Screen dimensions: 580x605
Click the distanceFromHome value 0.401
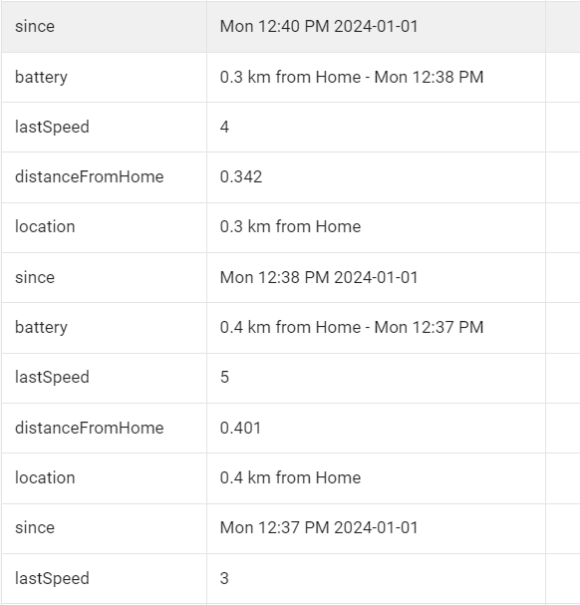click(240, 428)
